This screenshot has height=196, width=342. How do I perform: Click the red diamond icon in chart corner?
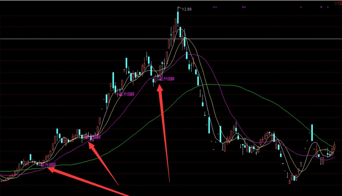tap(336, 3)
